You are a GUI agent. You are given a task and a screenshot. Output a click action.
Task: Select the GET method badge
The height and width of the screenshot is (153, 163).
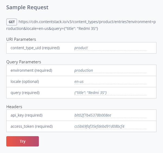(12, 22)
